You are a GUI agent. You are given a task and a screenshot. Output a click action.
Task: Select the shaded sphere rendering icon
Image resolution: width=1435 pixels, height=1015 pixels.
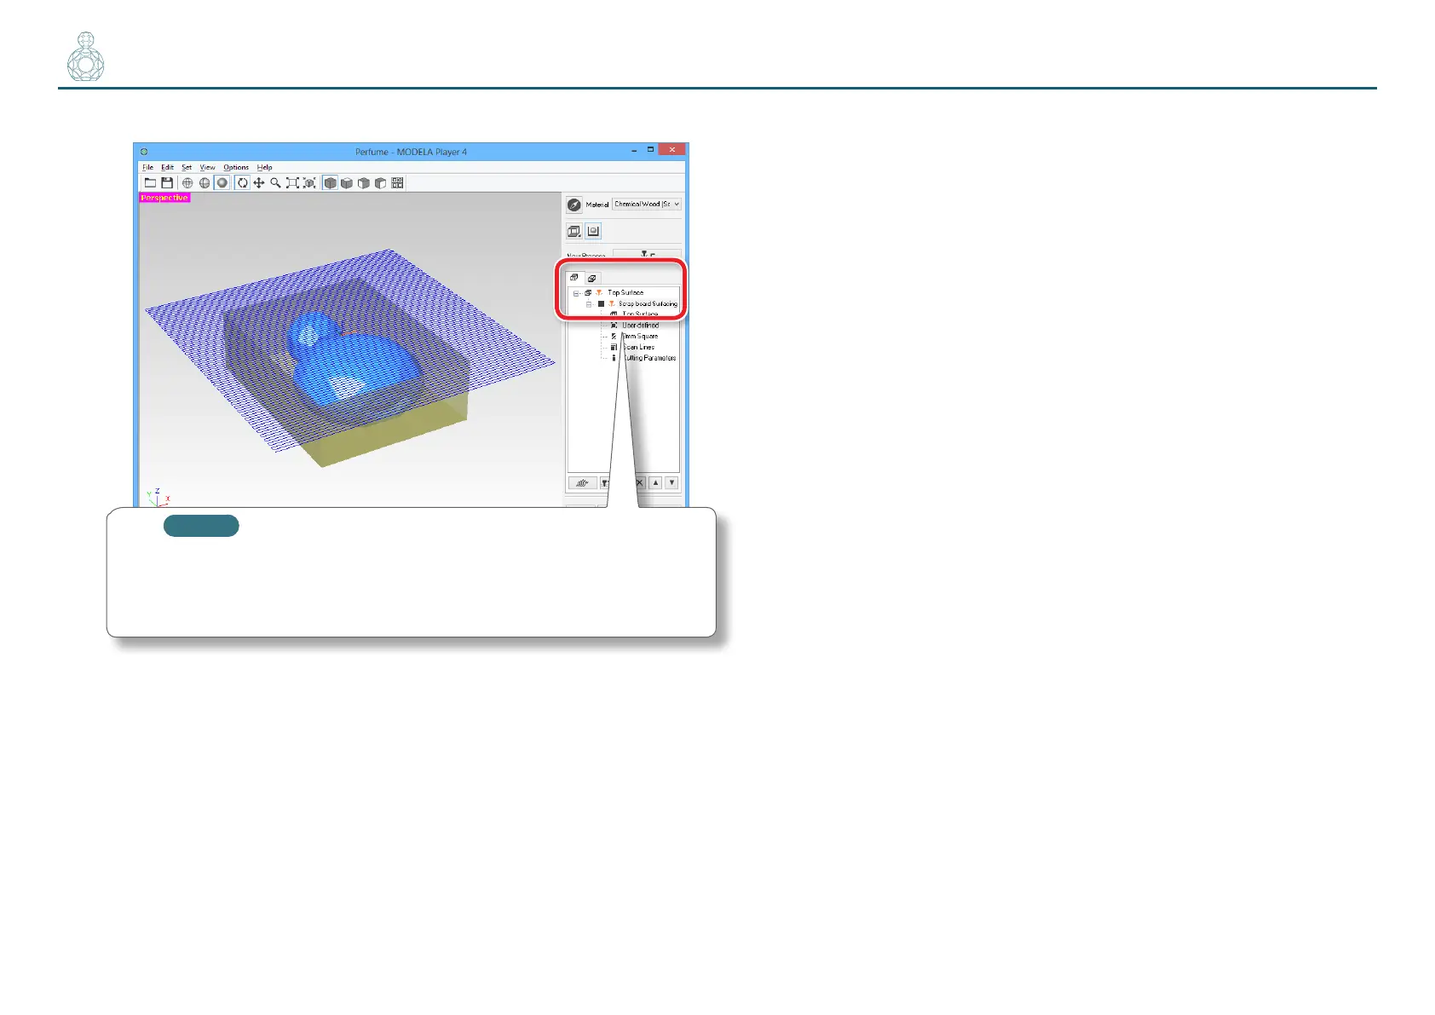[x=222, y=182]
